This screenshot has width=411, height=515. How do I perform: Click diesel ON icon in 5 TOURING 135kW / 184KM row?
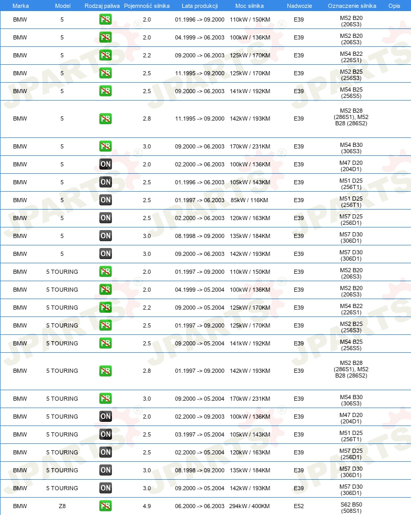click(x=106, y=470)
